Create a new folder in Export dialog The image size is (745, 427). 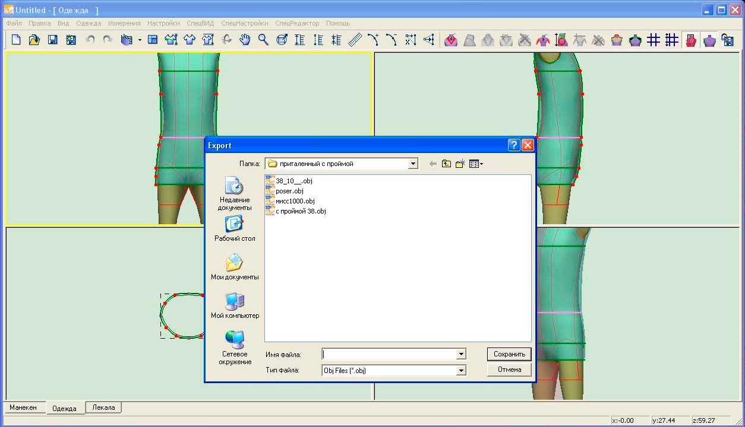coord(460,164)
